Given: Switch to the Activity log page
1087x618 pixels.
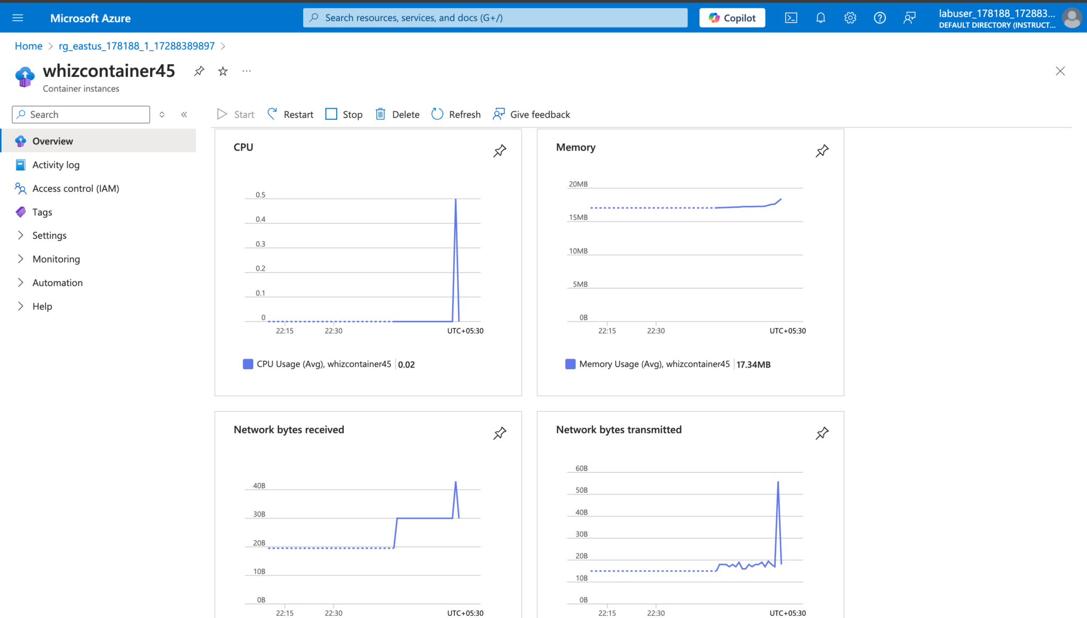Looking at the screenshot, I should (x=56, y=164).
